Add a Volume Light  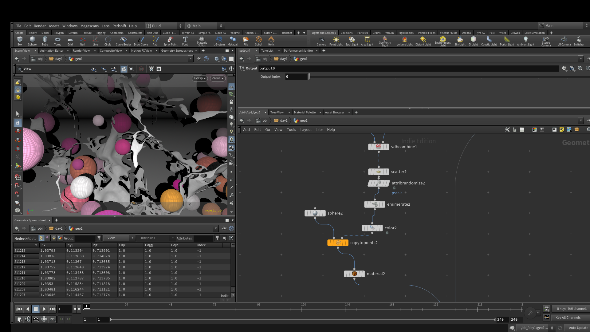click(x=404, y=41)
